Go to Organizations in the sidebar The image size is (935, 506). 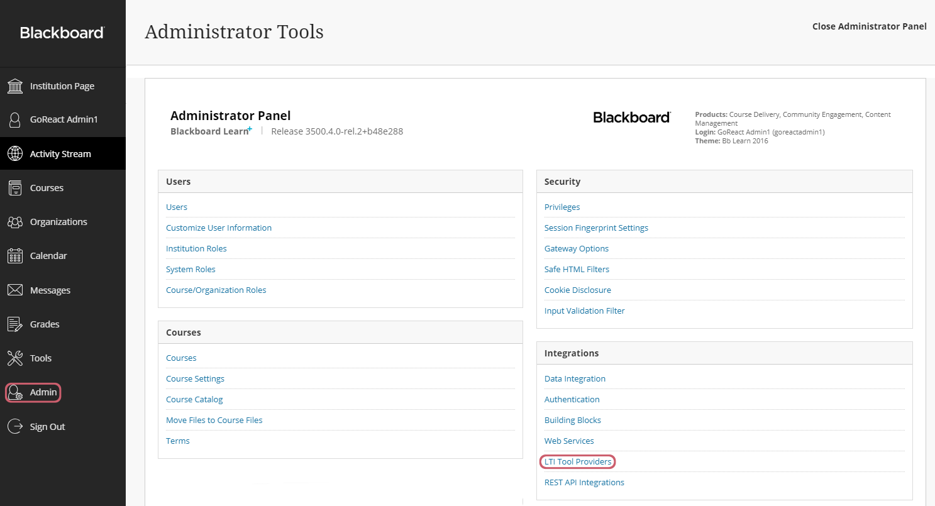click(x=58, y=222)
